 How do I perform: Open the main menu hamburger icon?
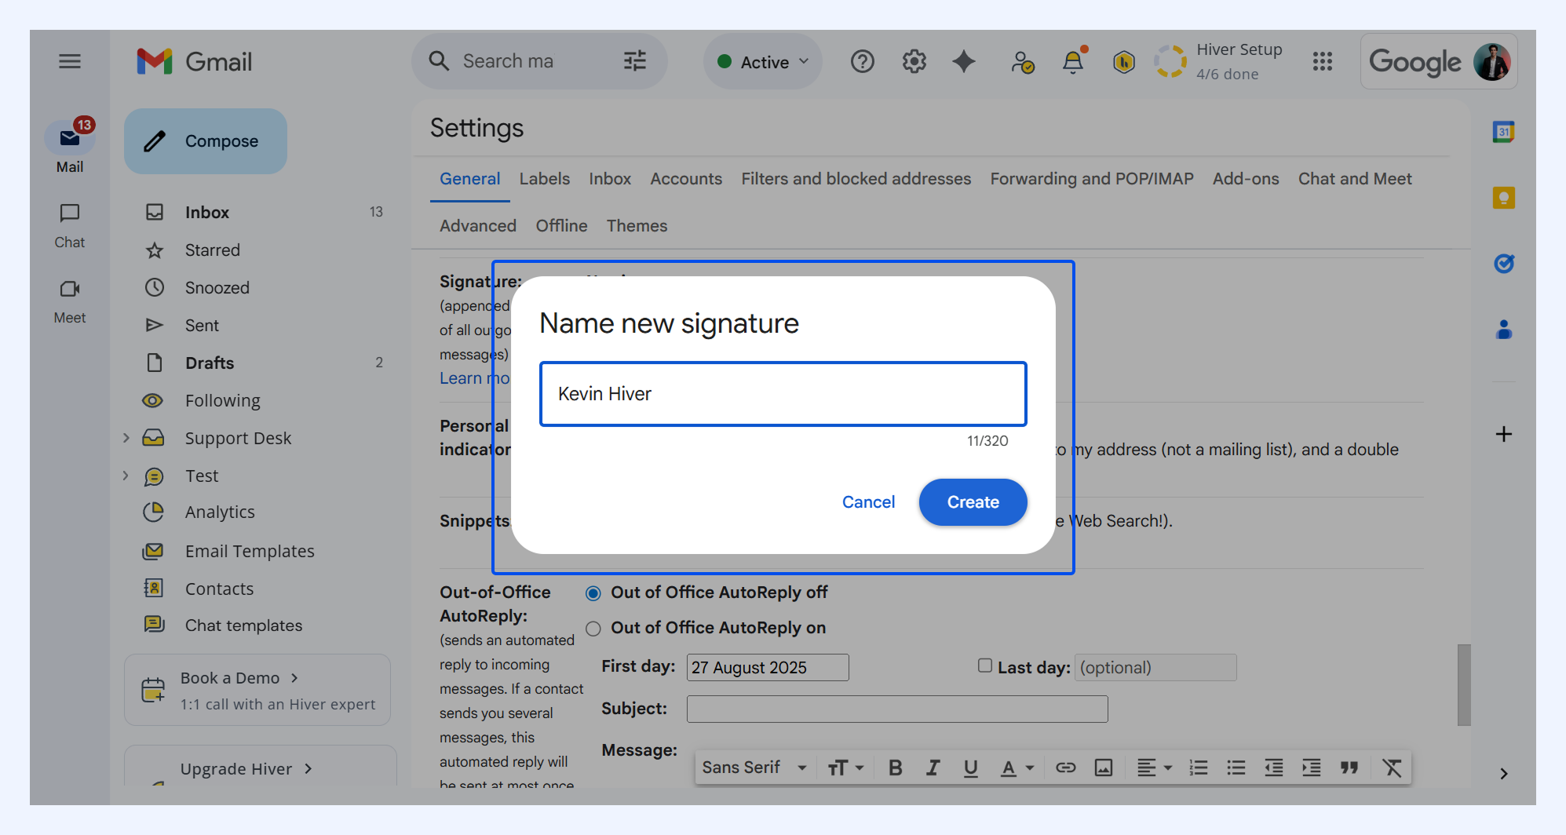pos(70,61)
